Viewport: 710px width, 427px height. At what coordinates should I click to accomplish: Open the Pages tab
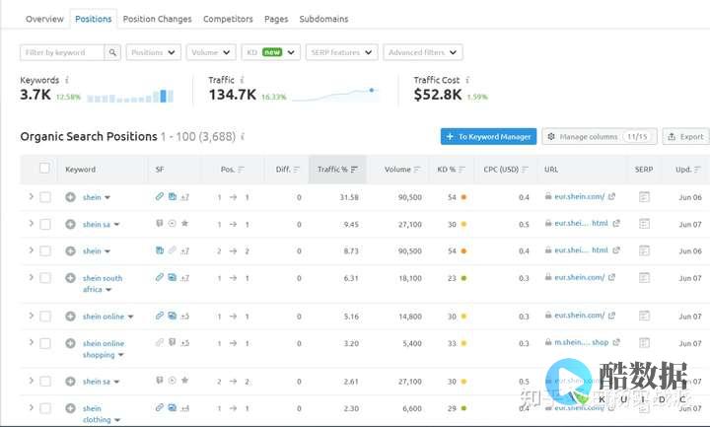click(x=276, y=19)
